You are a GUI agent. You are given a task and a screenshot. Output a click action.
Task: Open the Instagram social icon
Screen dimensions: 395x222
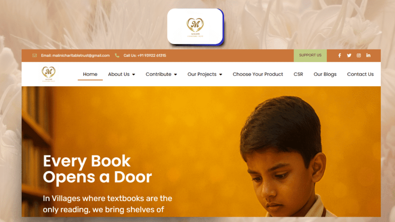359,55
